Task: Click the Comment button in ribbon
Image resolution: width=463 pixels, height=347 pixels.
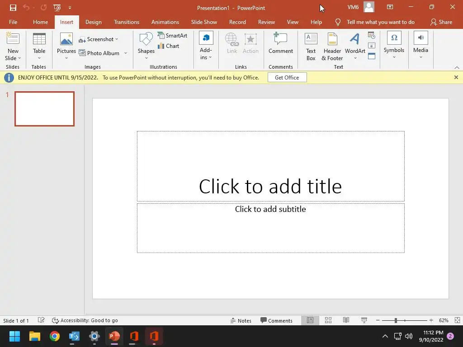Action: [x=280, y=43]
